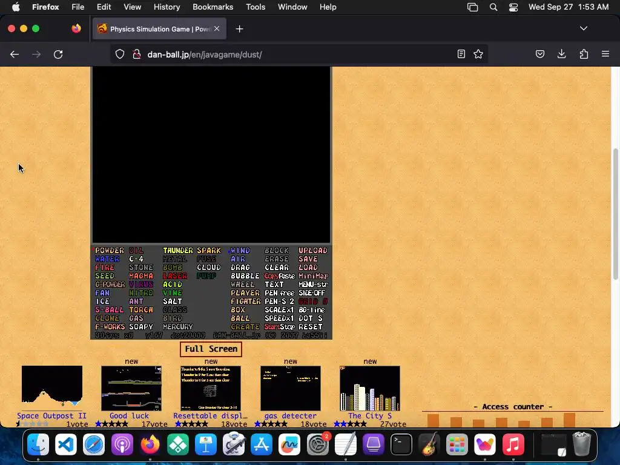Screen dimensions: 620x465
Task: Choose the C-4 element
Action: click(x=136, y=259)
